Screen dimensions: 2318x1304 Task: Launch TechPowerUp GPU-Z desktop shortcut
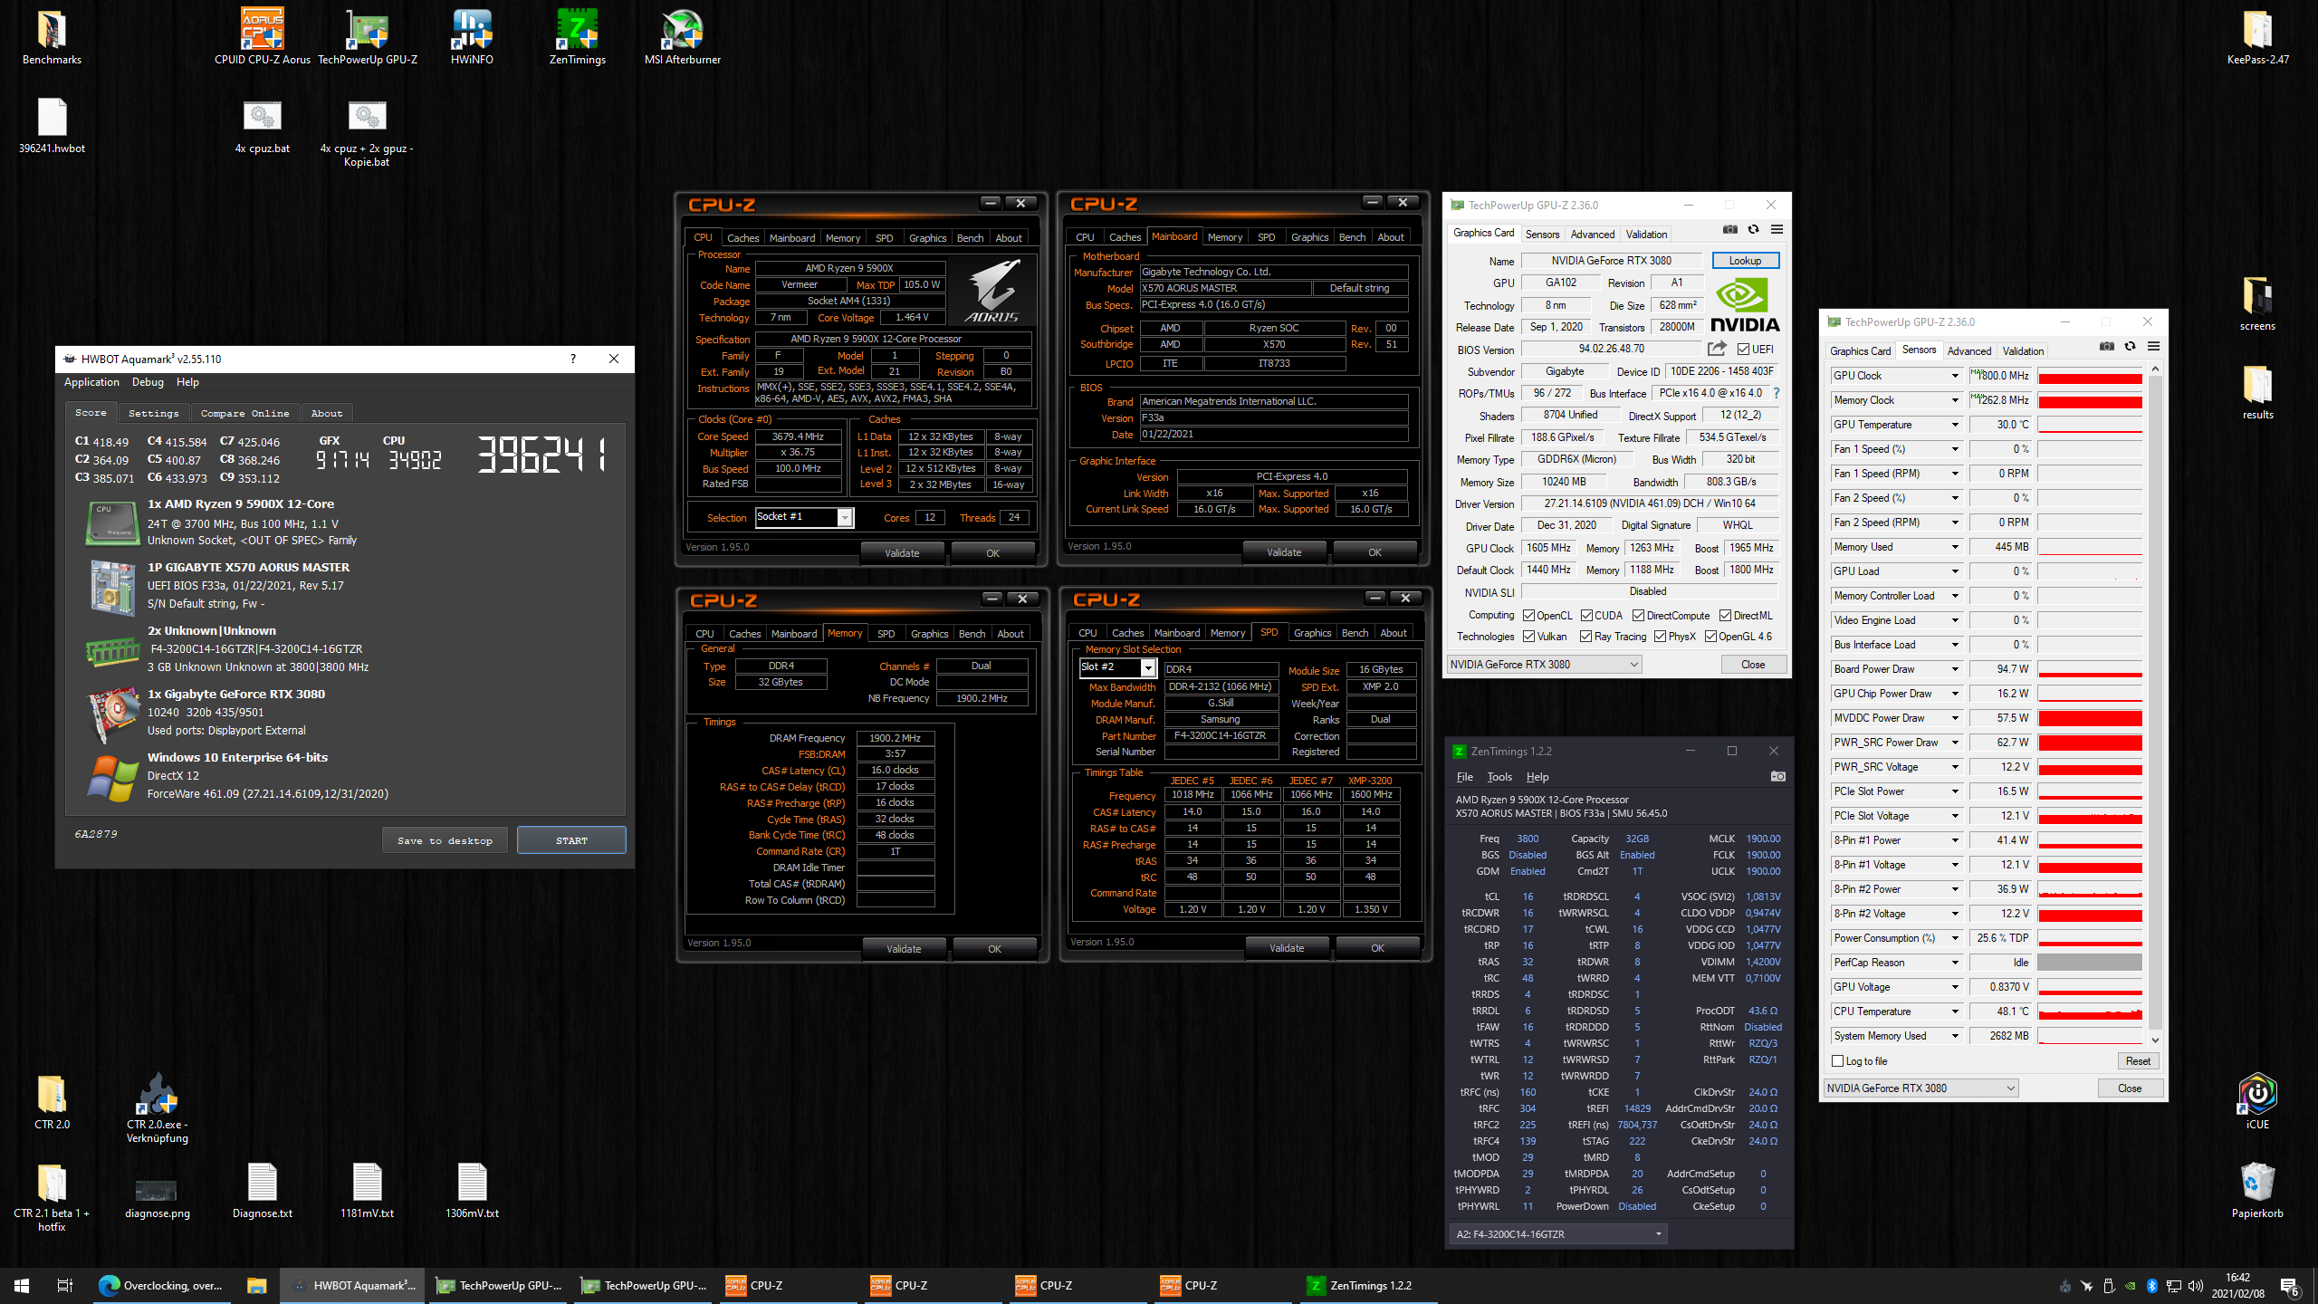[368, 37]
